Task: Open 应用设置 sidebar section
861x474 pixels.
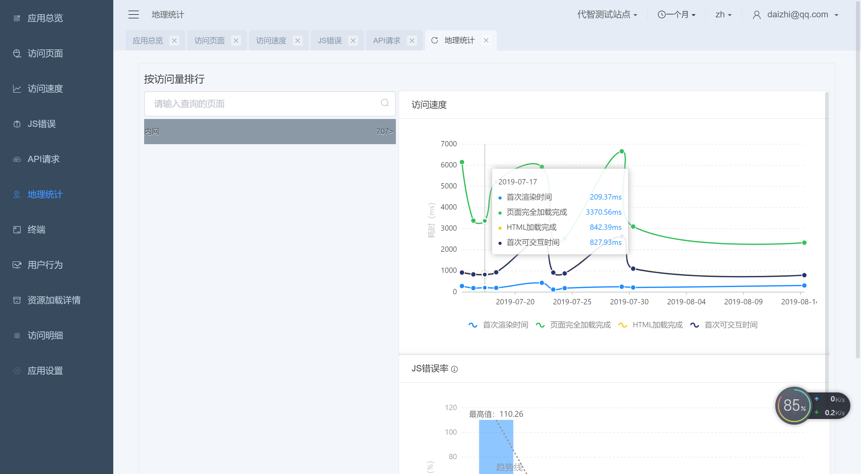Action: click(45, 371)
